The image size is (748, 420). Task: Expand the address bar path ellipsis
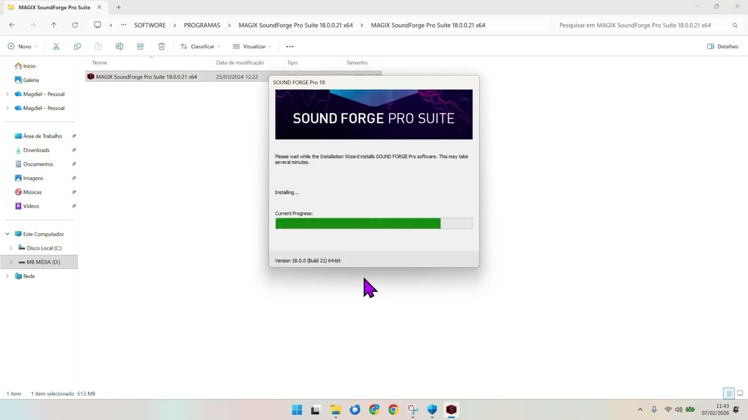[x=123, y=25]
